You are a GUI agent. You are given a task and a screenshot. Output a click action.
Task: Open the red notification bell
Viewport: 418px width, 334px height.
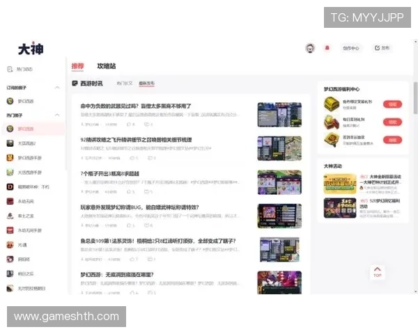[327, 48]
